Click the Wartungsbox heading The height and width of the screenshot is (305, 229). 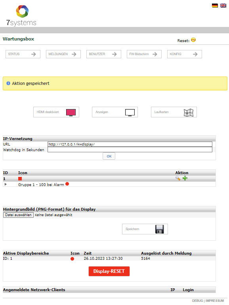(19, 39)
